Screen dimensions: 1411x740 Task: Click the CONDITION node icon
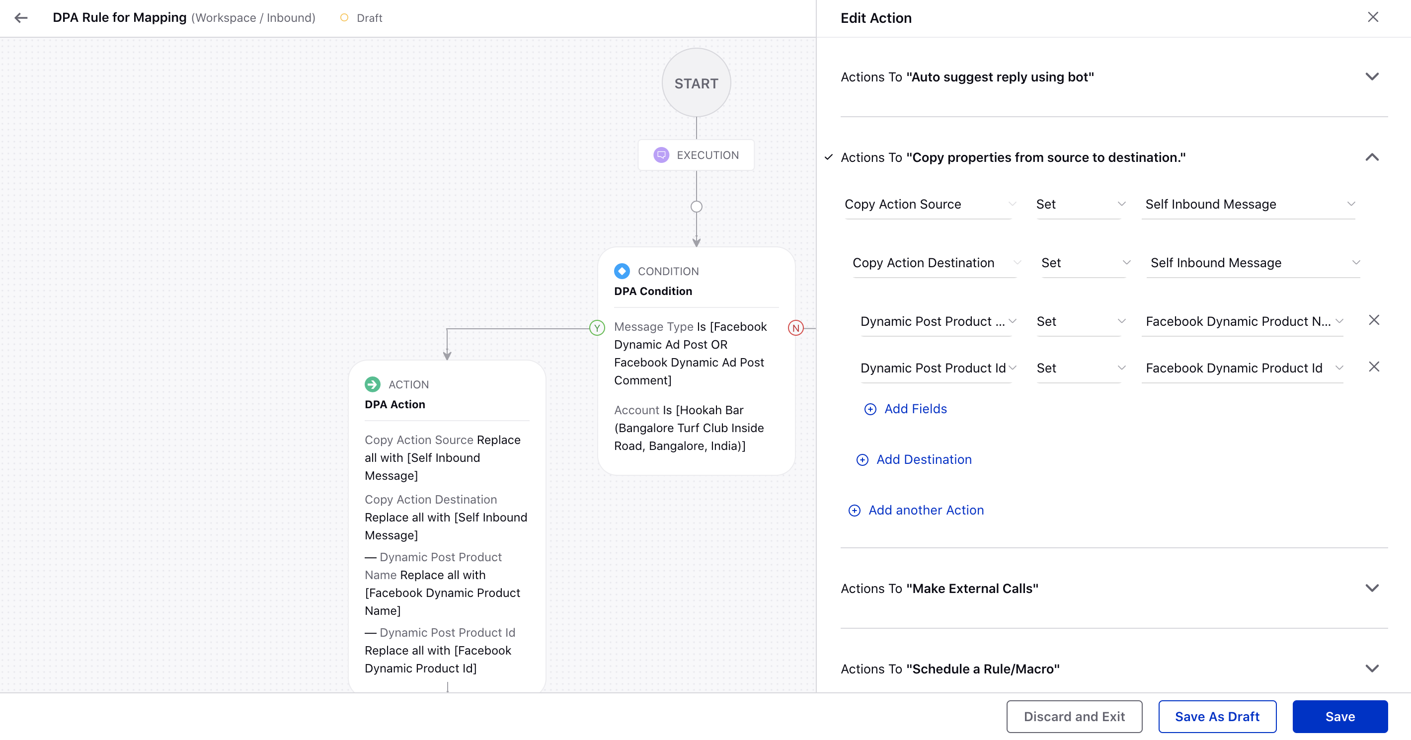point(622,271)
